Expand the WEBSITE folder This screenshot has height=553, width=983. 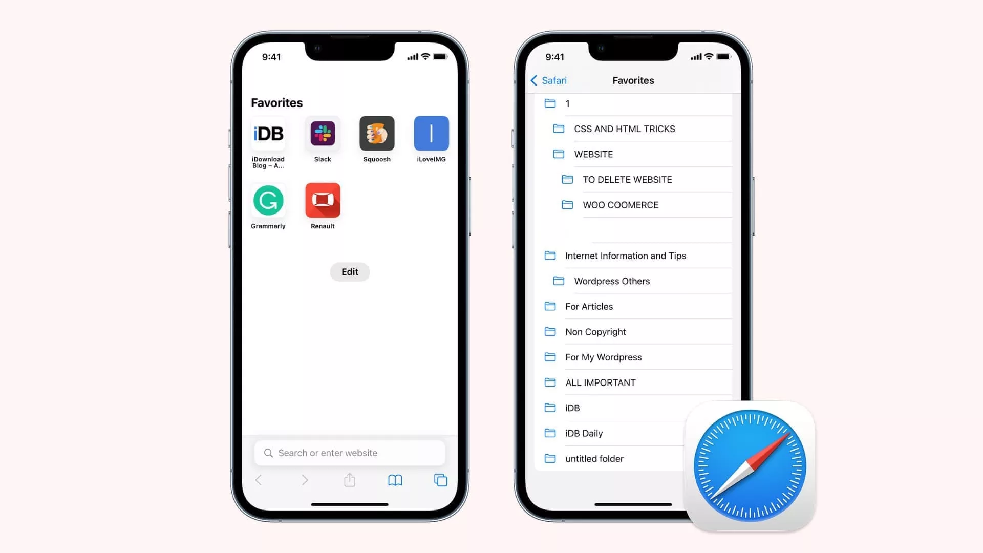593,154
